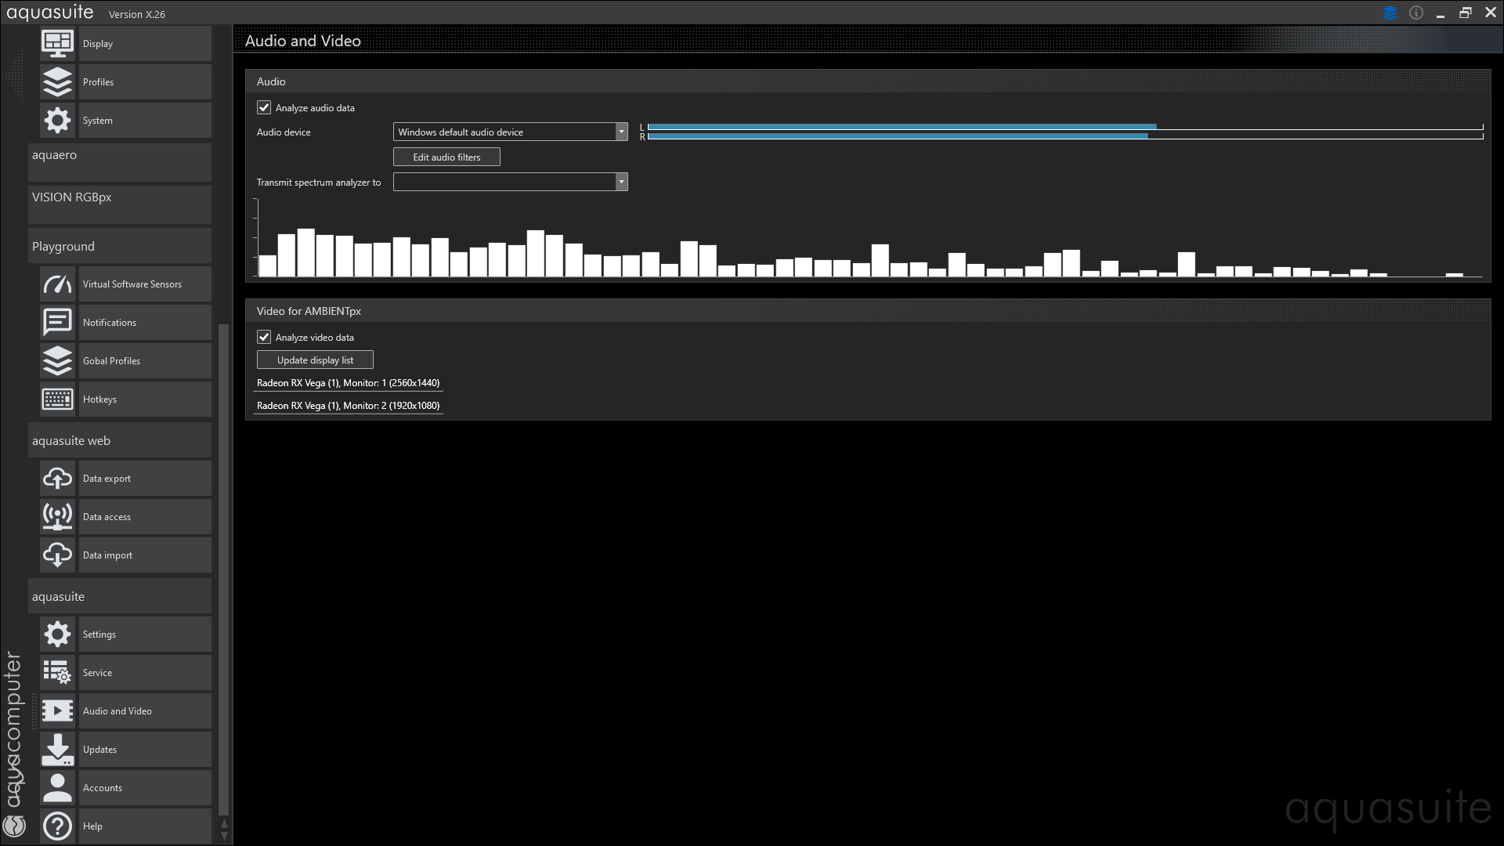Disable Analyze audio data checkbox
This screenshot has height=846, width=1504.
[x=264, y=107]
